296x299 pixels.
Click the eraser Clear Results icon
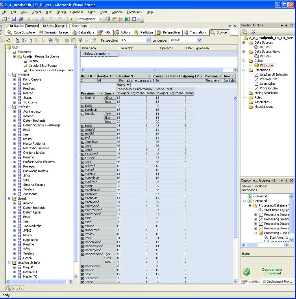pyautogui.click(x=87, y=40)
